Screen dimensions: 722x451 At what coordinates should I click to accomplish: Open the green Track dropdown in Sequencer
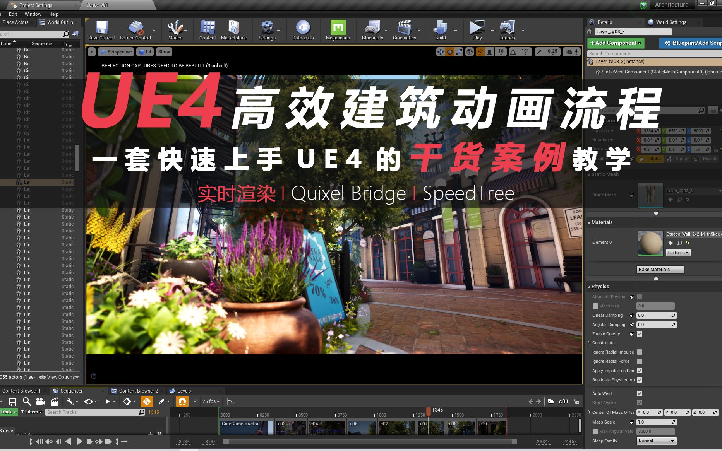[x=9, y=412]
